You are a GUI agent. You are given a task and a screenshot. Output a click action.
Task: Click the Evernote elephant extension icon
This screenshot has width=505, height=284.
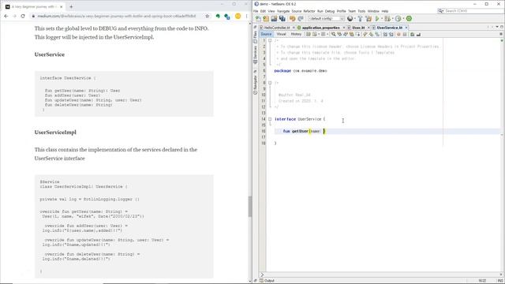click(x=218, y=16)
